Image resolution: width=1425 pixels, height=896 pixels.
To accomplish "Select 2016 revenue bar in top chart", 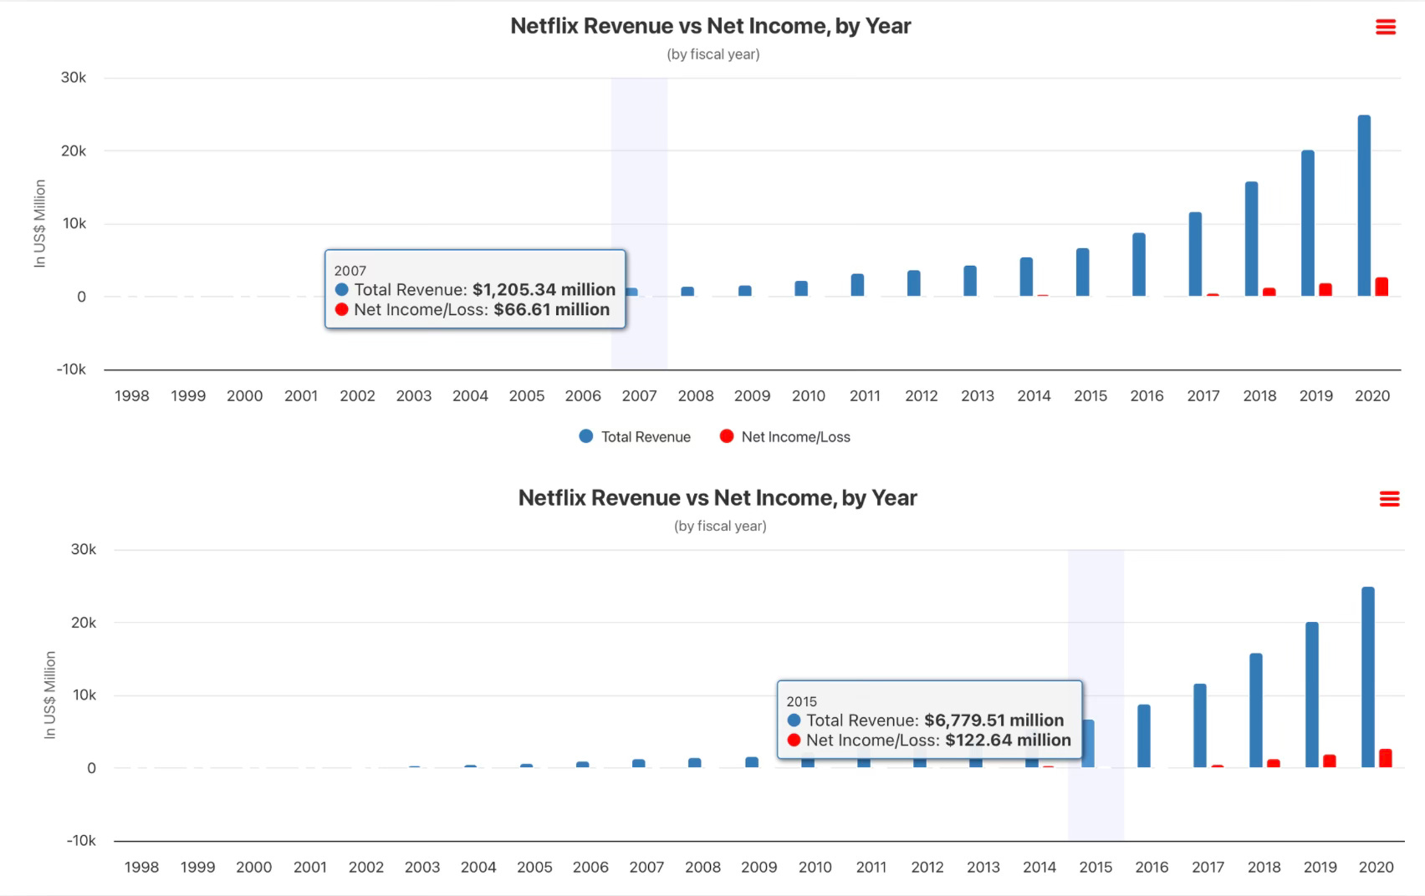I will point(1139,264).
